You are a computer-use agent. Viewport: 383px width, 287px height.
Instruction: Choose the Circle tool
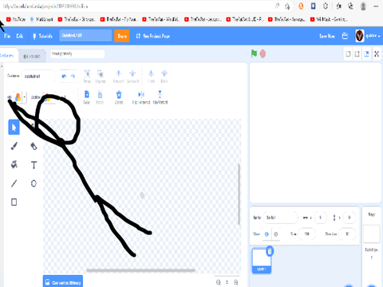(34, 183)
